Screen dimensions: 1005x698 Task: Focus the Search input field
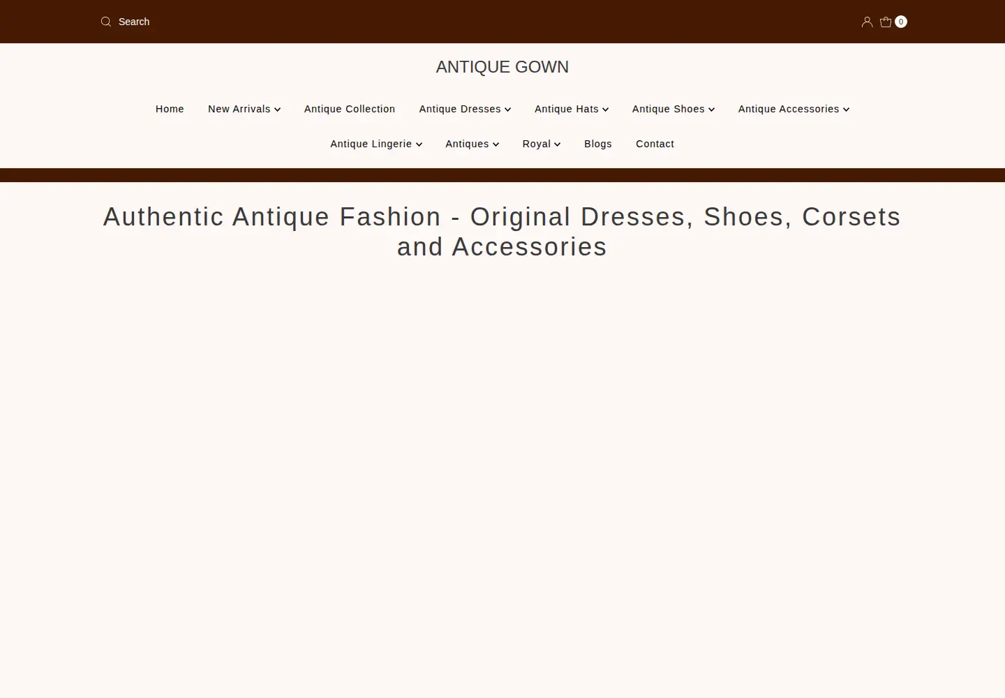coord(133,22)
